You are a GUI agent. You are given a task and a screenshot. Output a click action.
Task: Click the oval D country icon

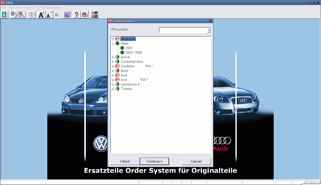32,15
